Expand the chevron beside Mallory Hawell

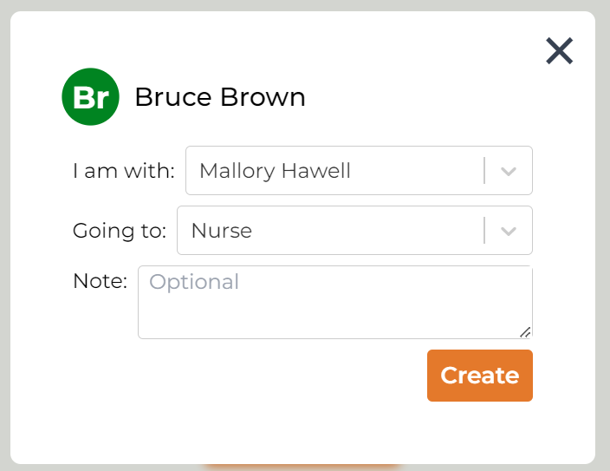pos(509,171)
